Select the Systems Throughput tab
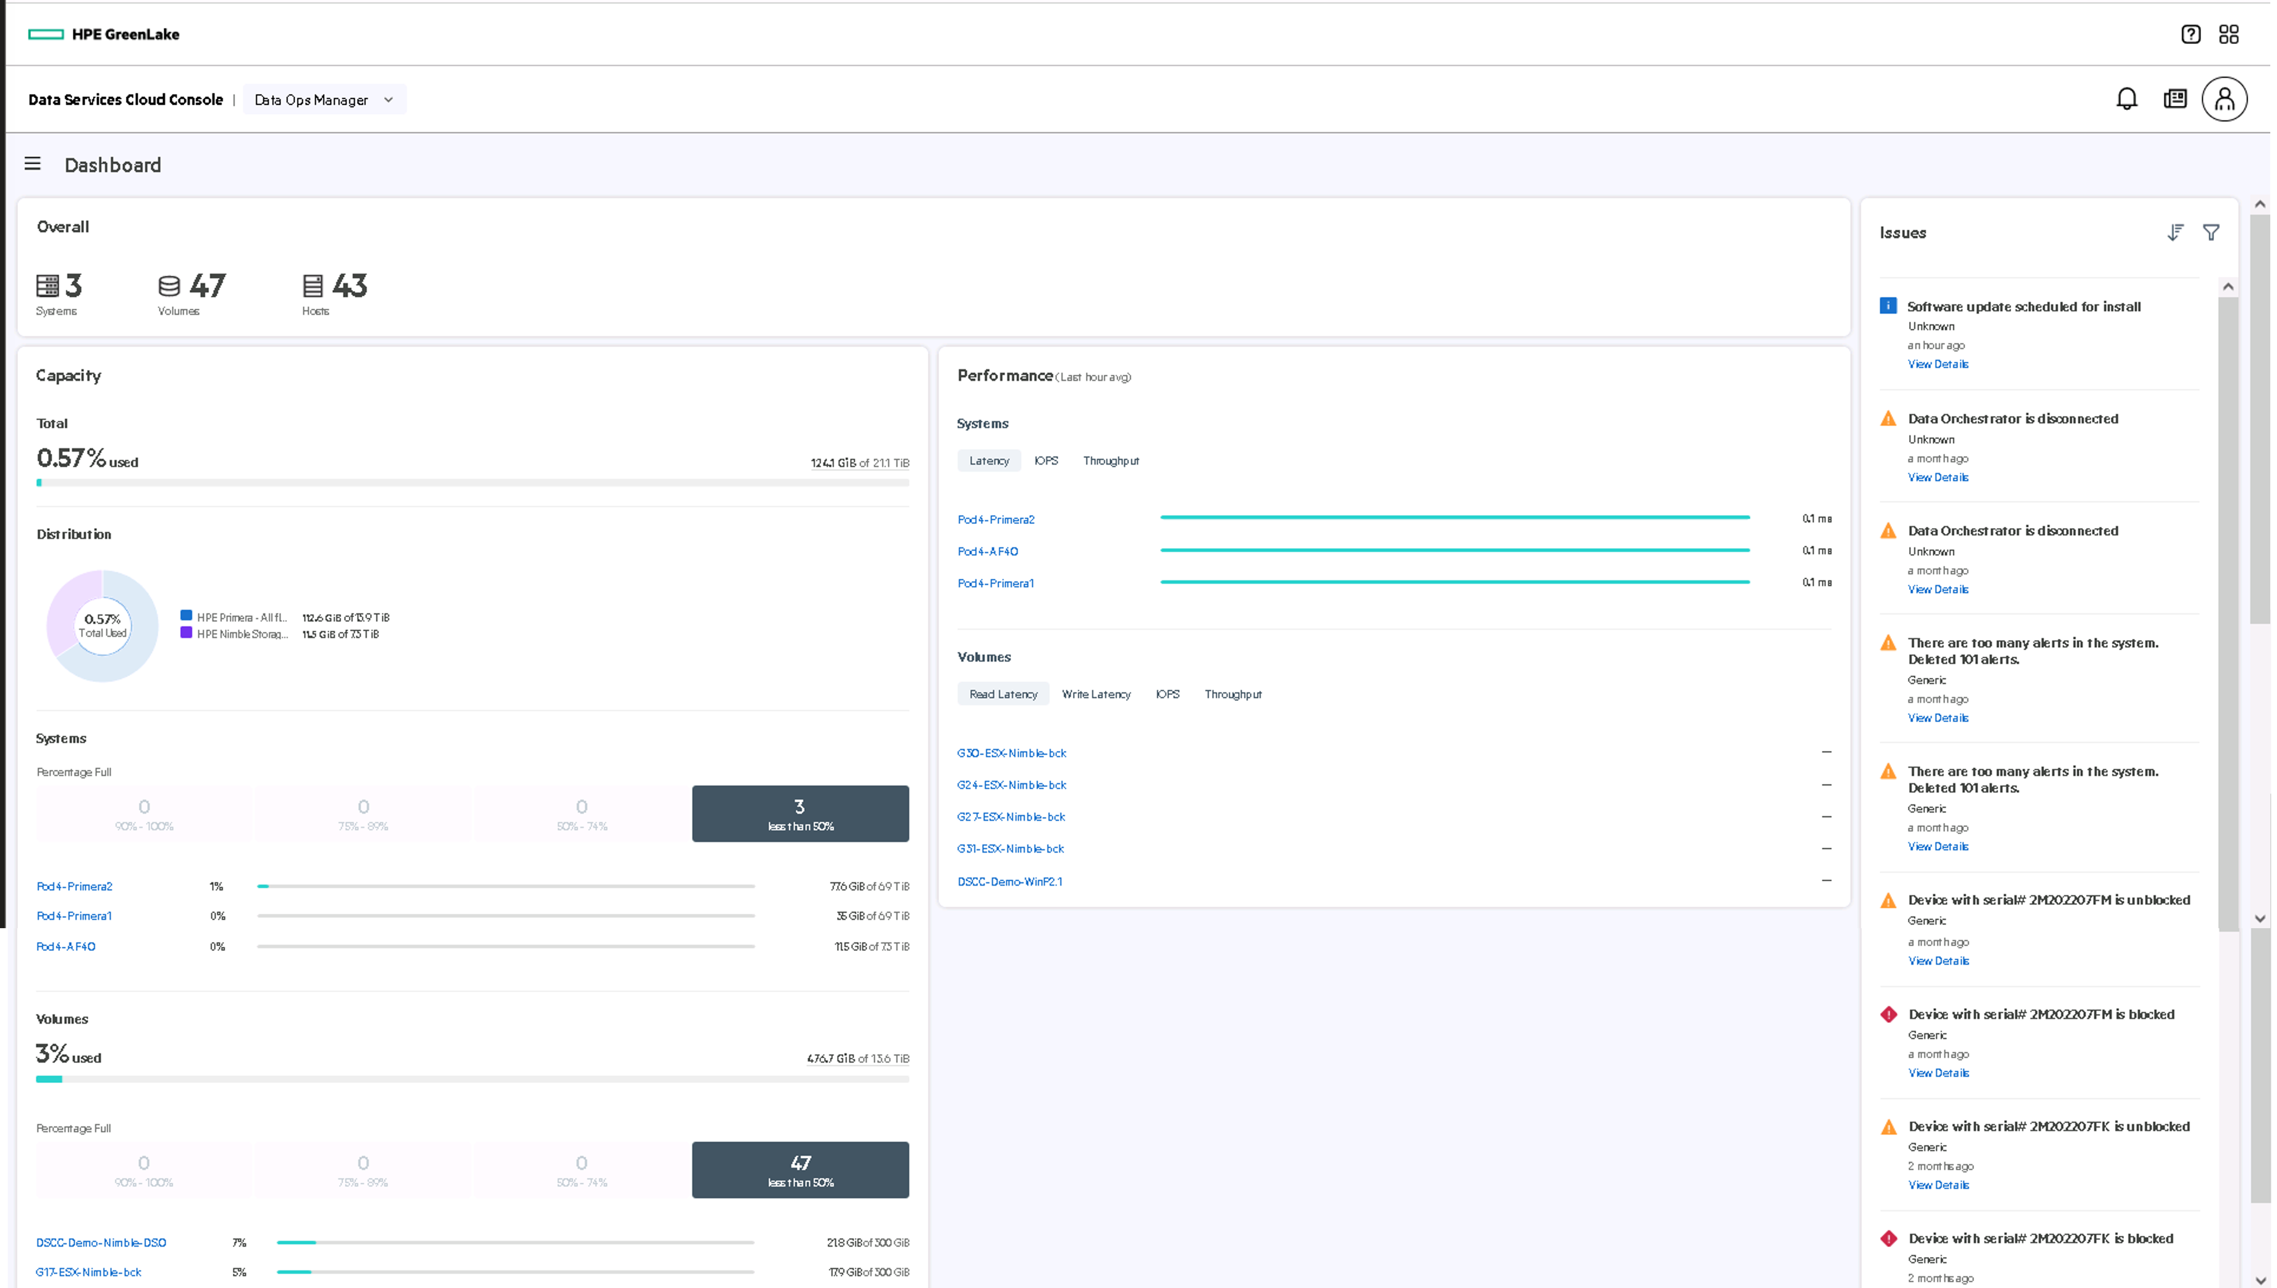The height and width of the screenshot is (1288, 2277). (1111, 461)
